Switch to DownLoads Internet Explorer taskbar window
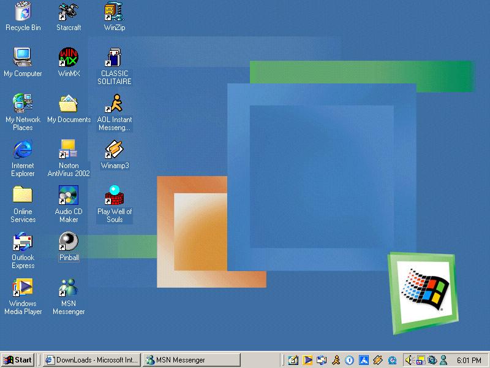The width and height of the screenshot is (490, 368). click(x=92, y=360)
